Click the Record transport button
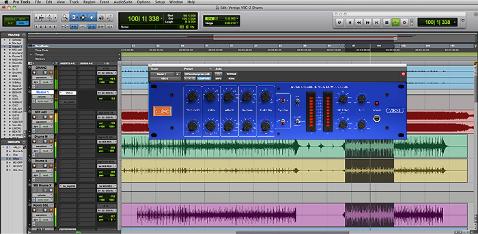This screenshot has width=478, height=234. click(x=405, y=22)
